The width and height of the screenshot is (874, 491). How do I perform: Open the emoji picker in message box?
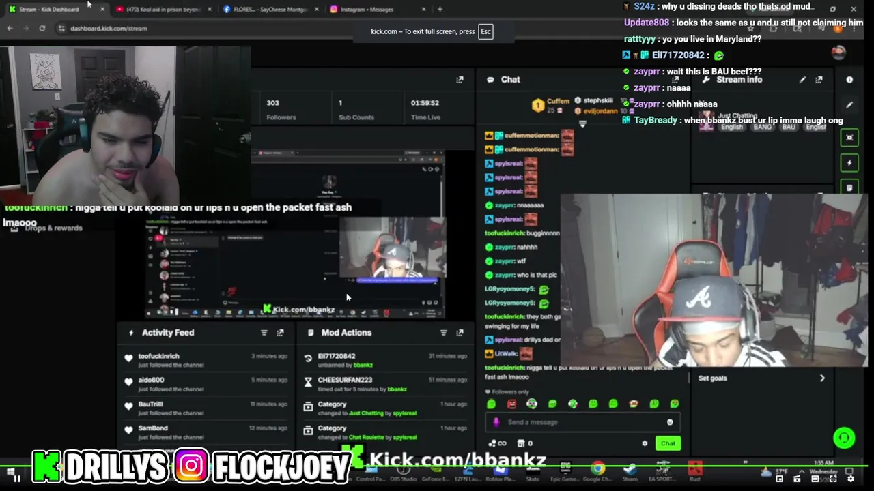pos(670,422)
